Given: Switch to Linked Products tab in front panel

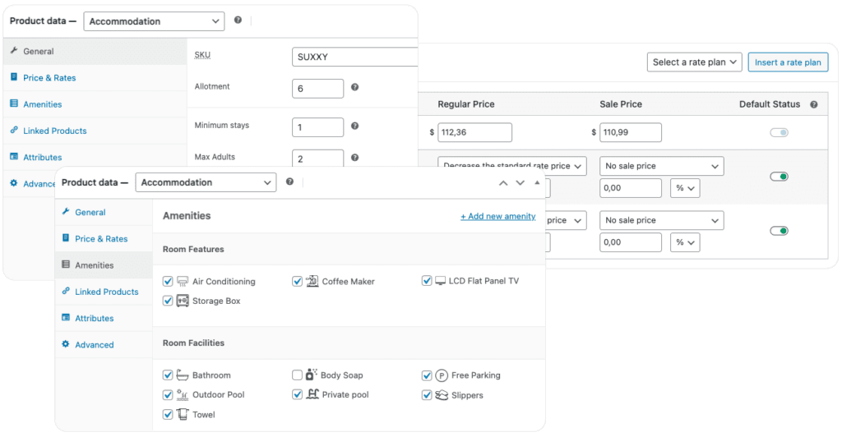Looking at the screenshot, I should point(106,292).
